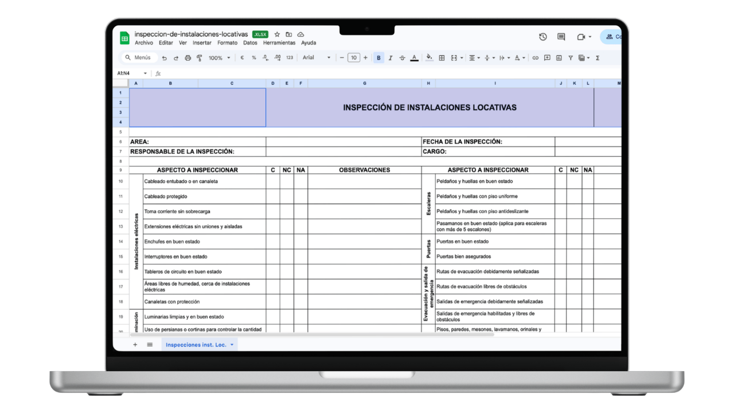Open the Insertar menu
The image size is (734, 413).
tap(202, 43)
